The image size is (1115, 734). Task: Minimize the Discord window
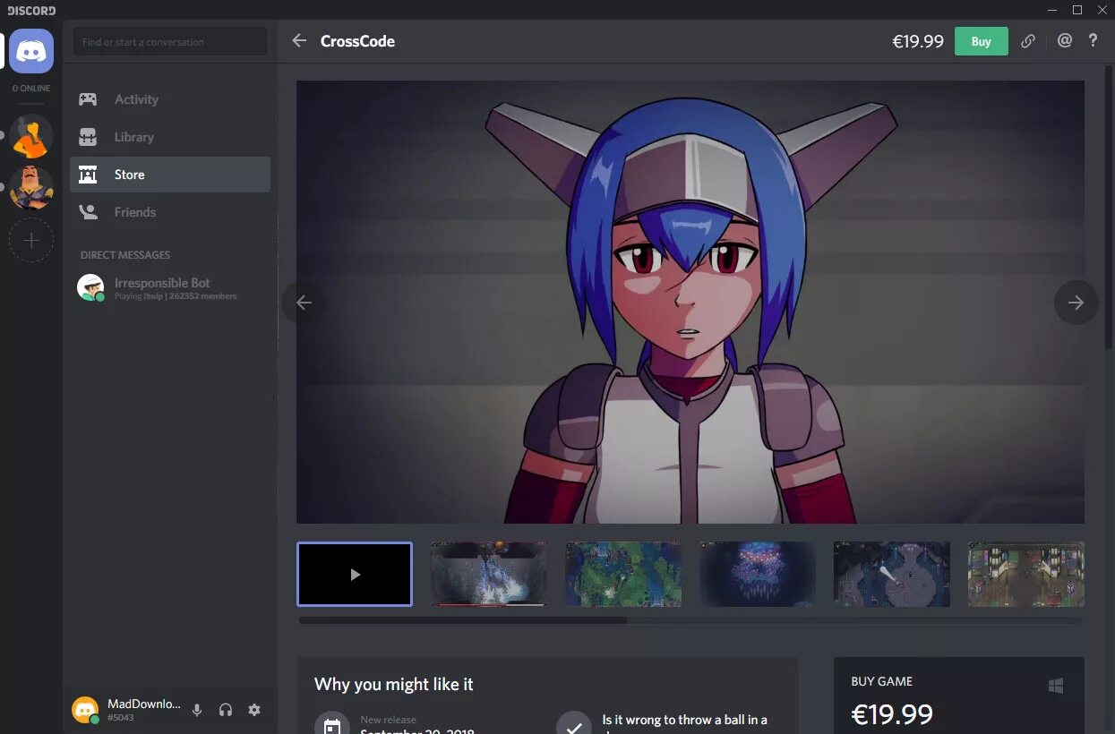tap(1051, 10)
